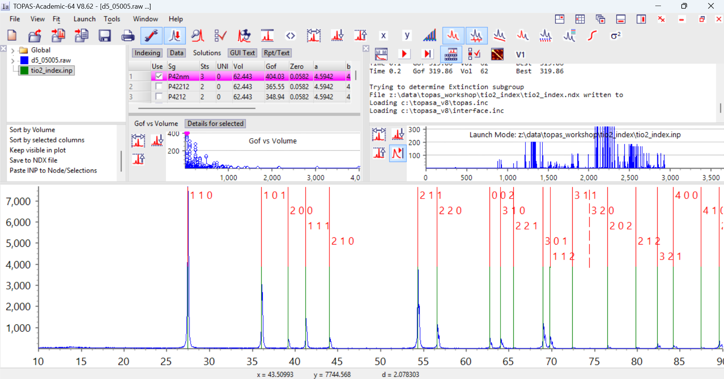Check the Use checkbox for P42212
Image resolution: width=724 pixels, height=379 pixels.
159,87
